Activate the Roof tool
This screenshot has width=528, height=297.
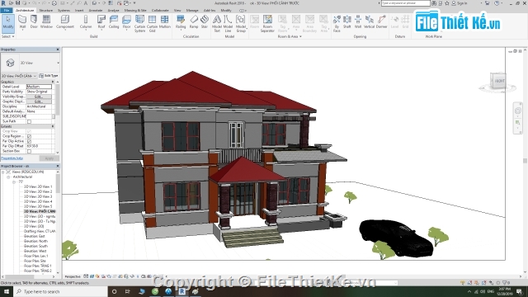[x=101, y=22]
